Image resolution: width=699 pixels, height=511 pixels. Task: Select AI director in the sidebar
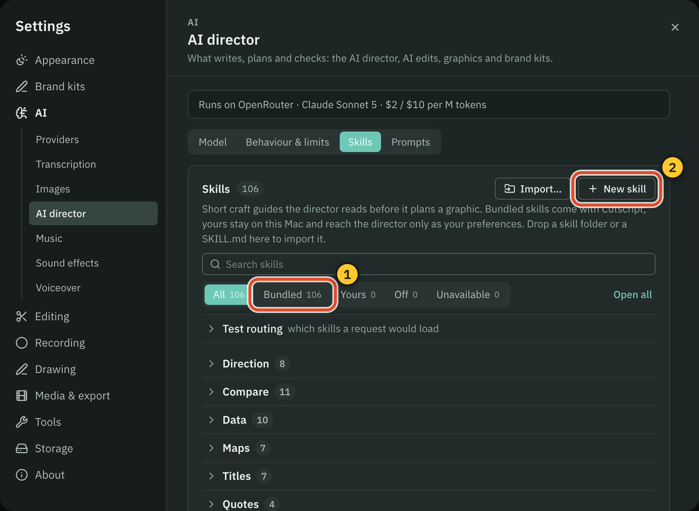click(x=93, y=214)
